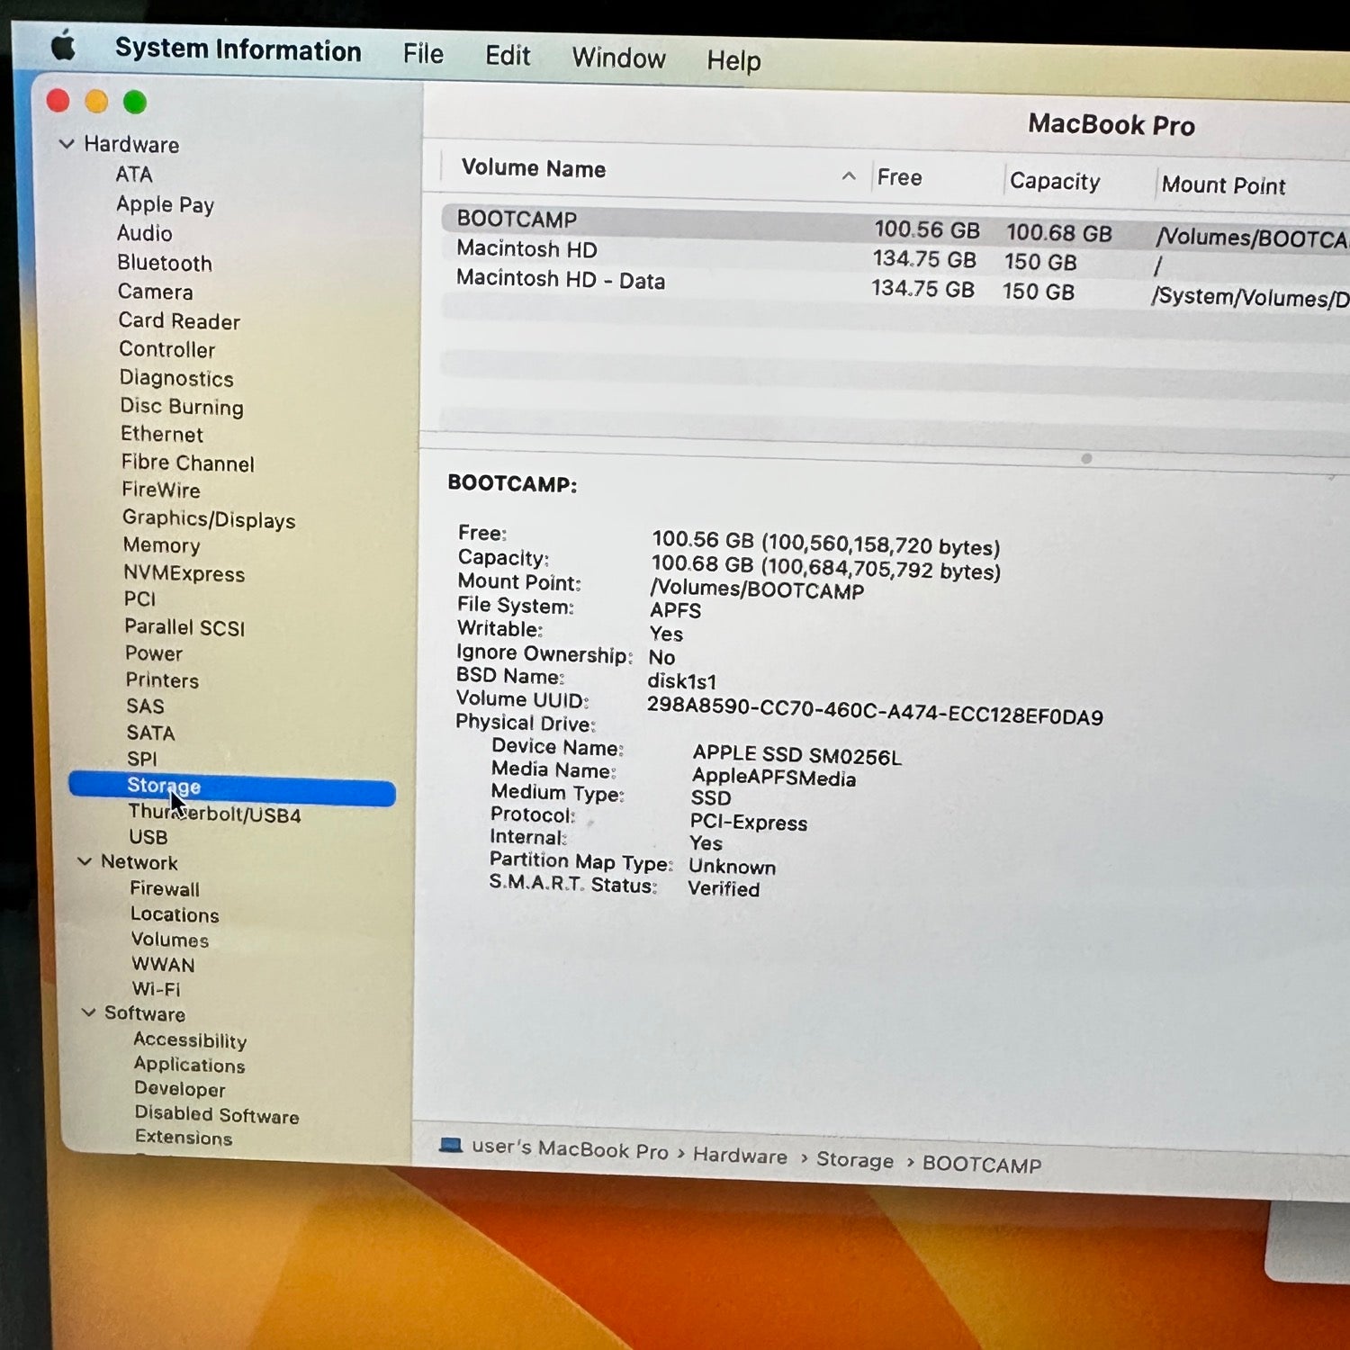Image resolution: width=1350 pixels, height=1350 pixels.
Task: Click the MacBook Pro computer icon in path bar
Action: [451, 1145]
